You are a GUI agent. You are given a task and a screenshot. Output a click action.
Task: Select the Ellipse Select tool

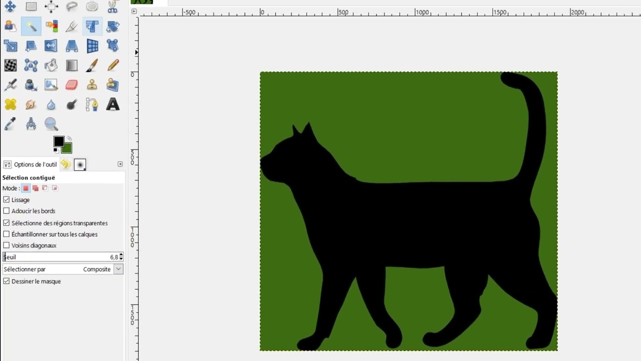pos(92,7)
